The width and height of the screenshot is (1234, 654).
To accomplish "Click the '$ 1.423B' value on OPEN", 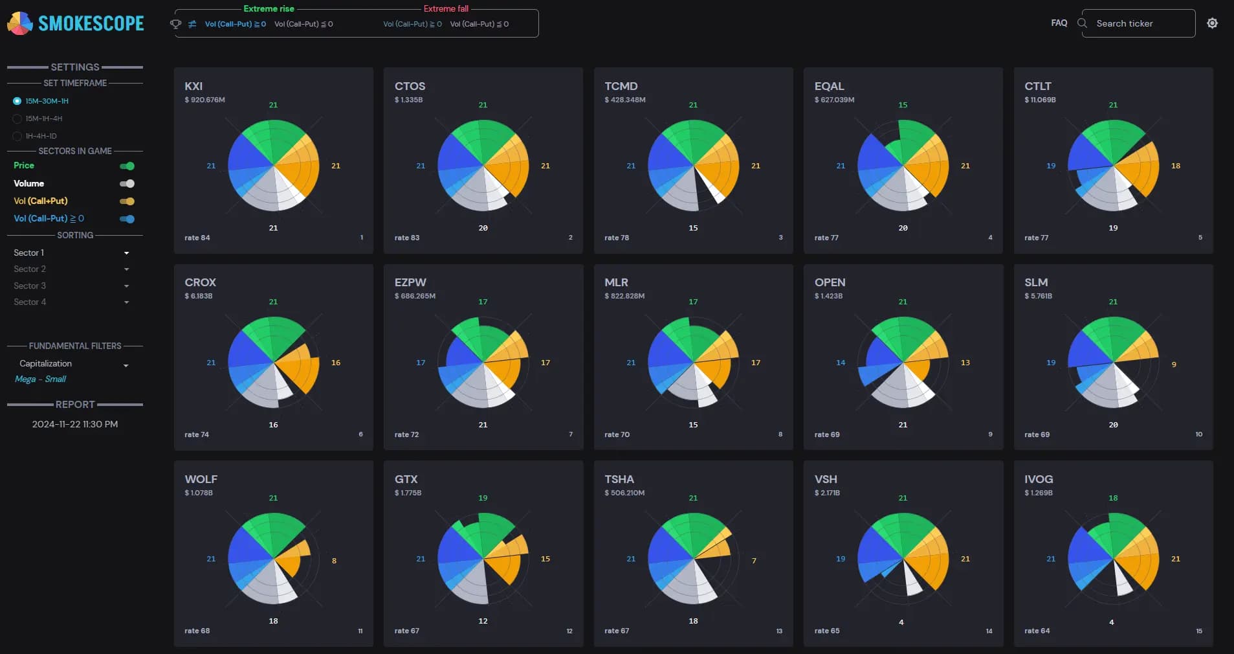I will click(x=829, y=296).
